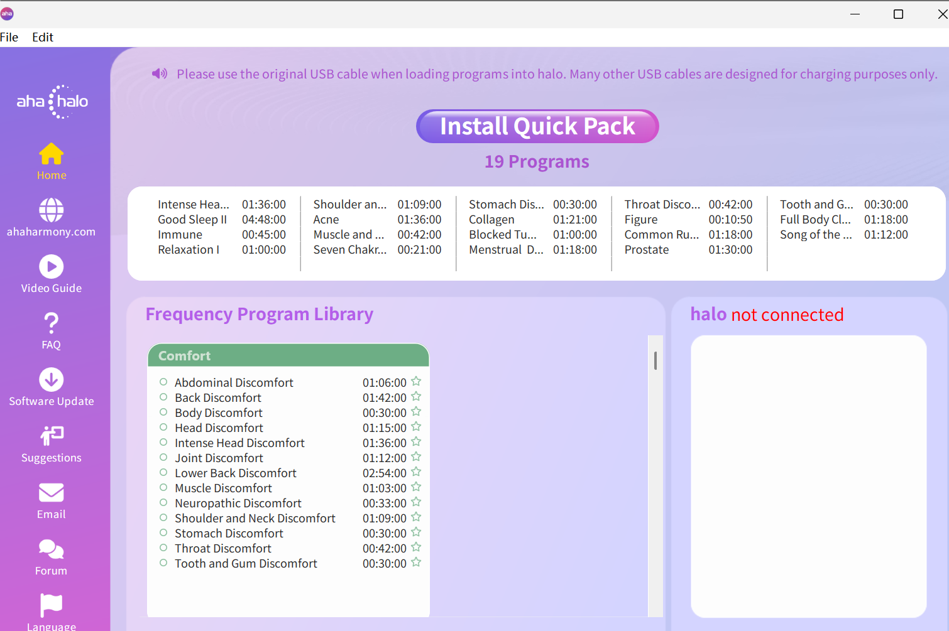Select the Lower Back Discomfort radio button
The width and height of the screenshot is (949, 631).
163,472
